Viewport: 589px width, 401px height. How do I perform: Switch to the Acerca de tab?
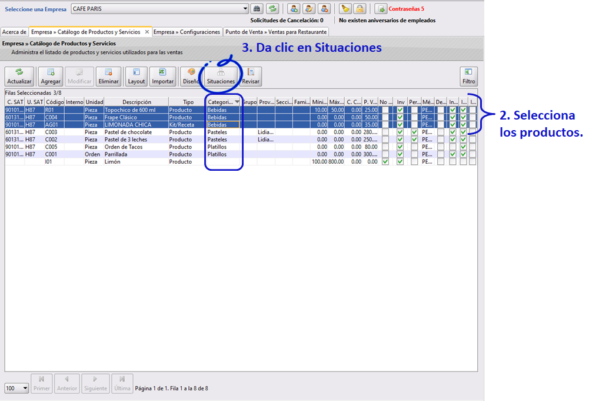click(x=14, y=32)
